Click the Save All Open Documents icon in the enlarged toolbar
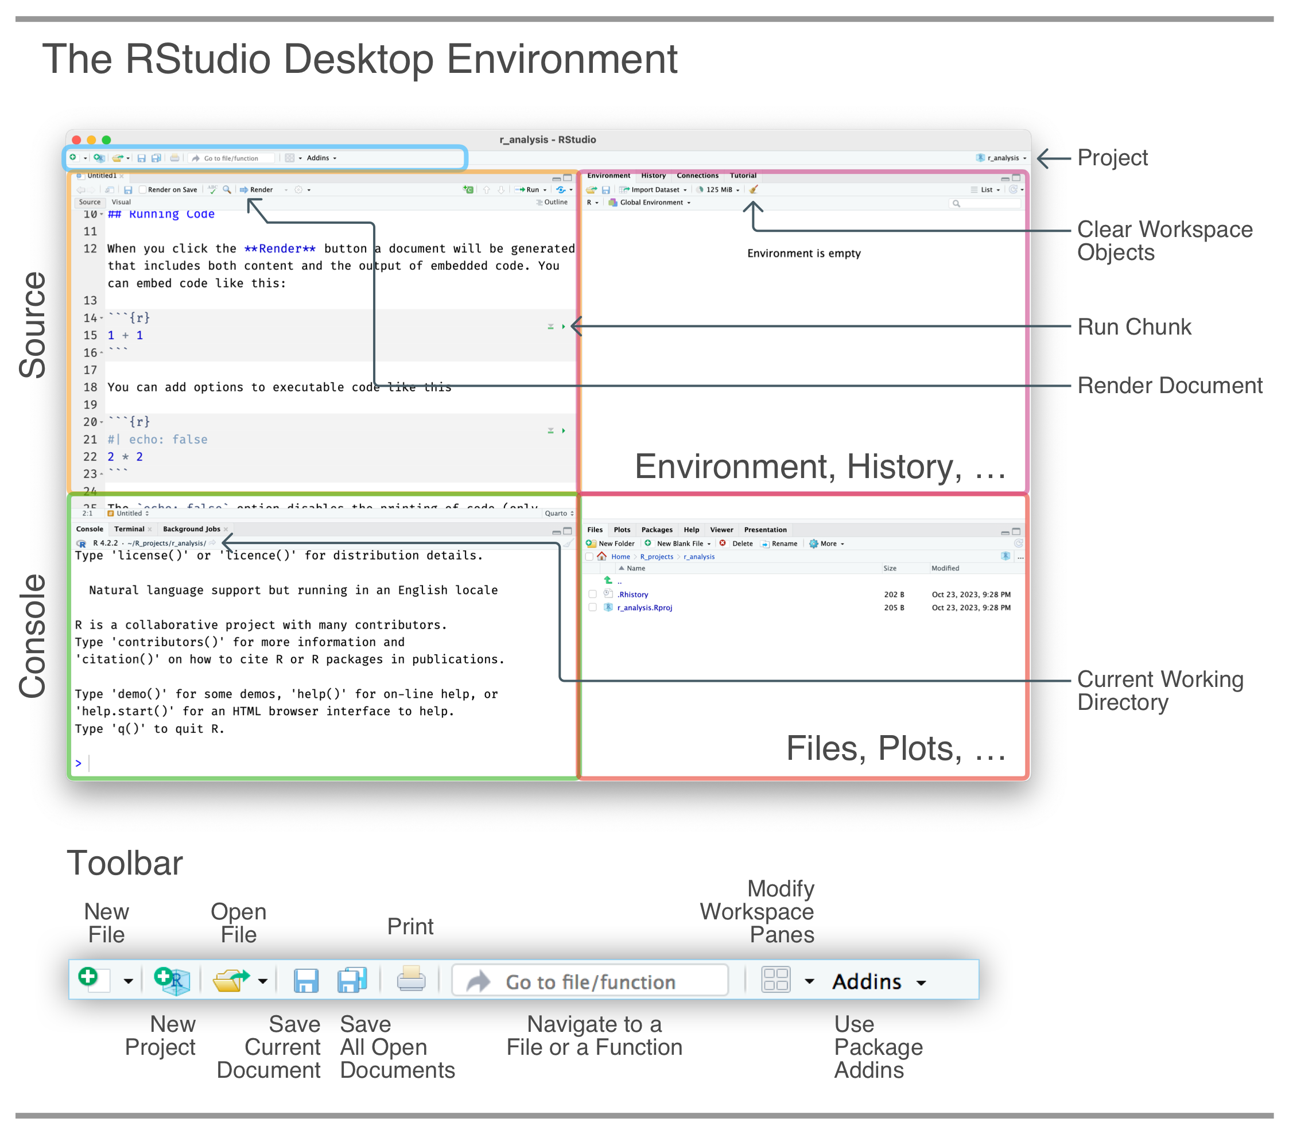1289x1134 pixels. coord(352,980)
